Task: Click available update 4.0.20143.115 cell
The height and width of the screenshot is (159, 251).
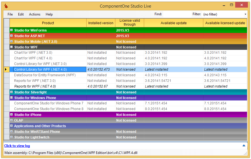Action: pos(173,75)
